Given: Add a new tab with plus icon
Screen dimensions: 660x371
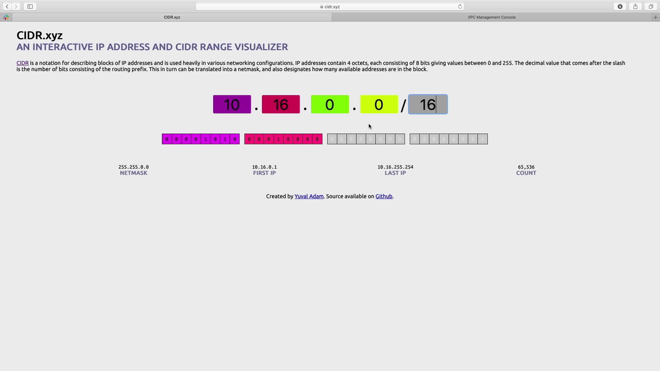Looking at the screenshot, I should click(655, 17).
